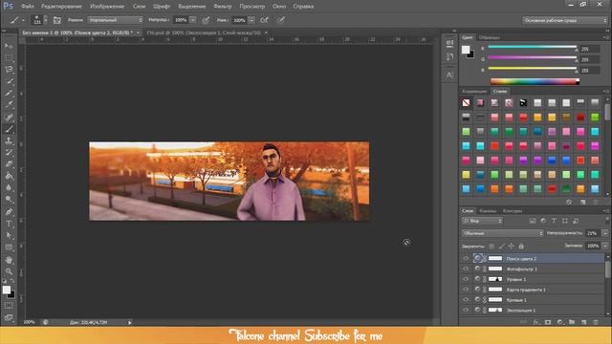The image size is (612, 344).
Task: Filter layers by pixel layers
Action: pos(533,221)
